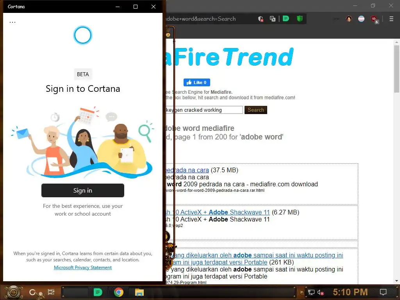
Task: Click the MediaFireTrend logo in browser
Action: coord(230,57)
